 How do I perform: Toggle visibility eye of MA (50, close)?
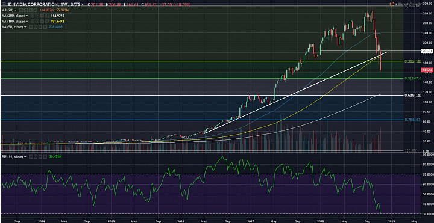click(31, 27)
